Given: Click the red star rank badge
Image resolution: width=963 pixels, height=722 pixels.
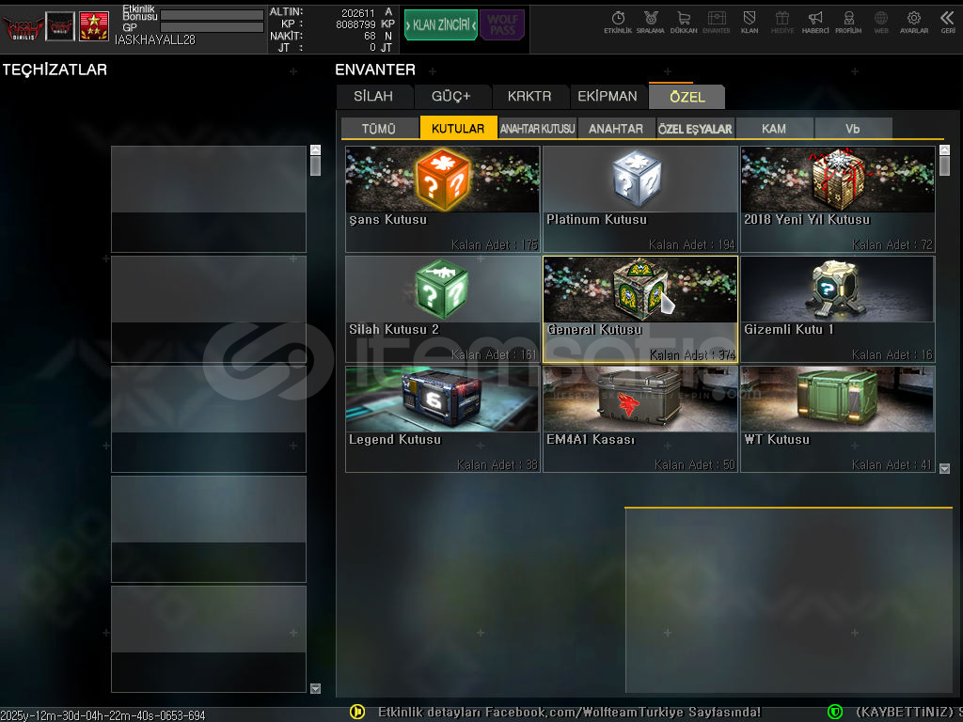Looking at the screenshot, I should (x=94, y=26).
